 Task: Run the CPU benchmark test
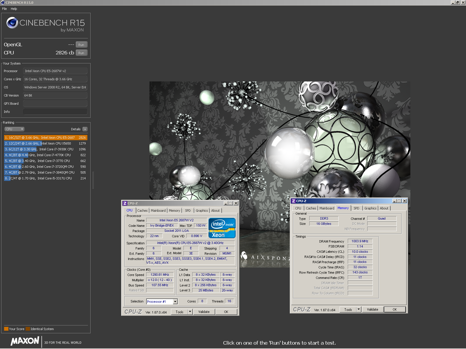[81, 53]
